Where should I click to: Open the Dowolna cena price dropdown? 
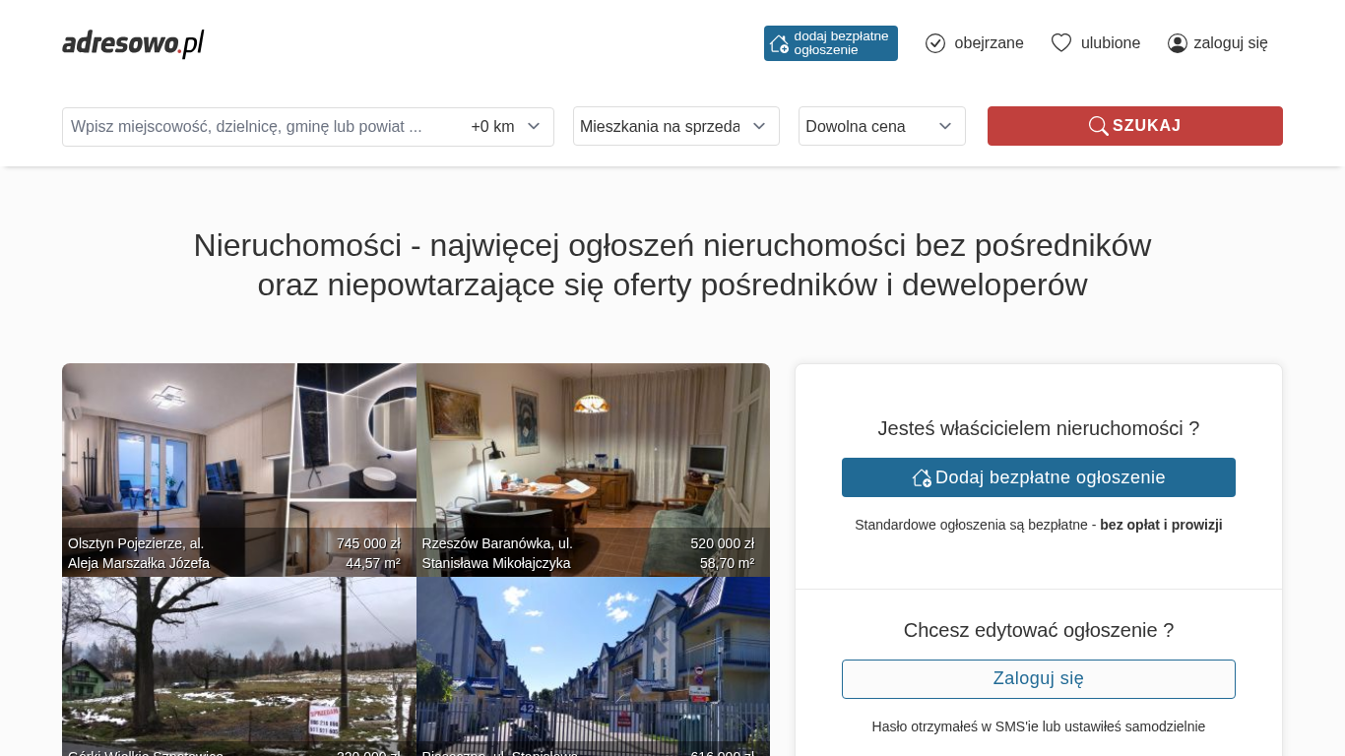(881, 126)
